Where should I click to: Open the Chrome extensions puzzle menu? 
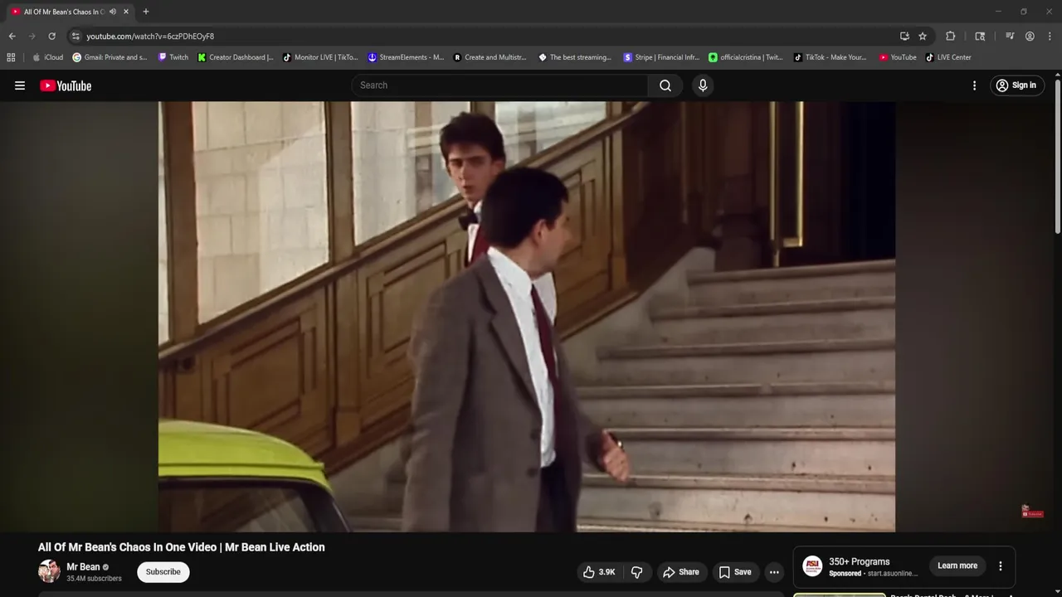click(x=951, y=36)
